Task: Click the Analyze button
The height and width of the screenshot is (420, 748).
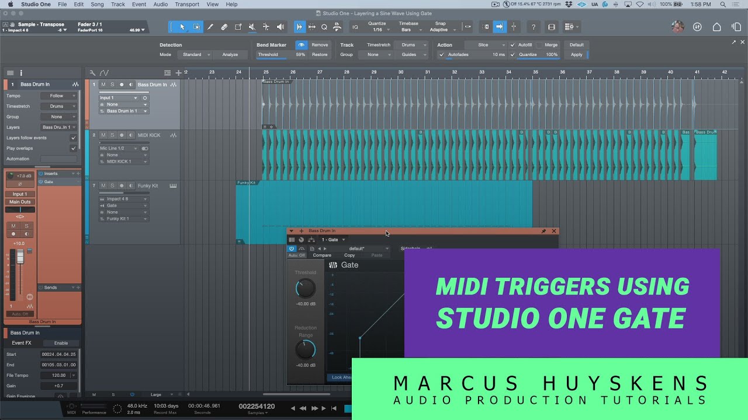Action: click(x=230, y=55)
